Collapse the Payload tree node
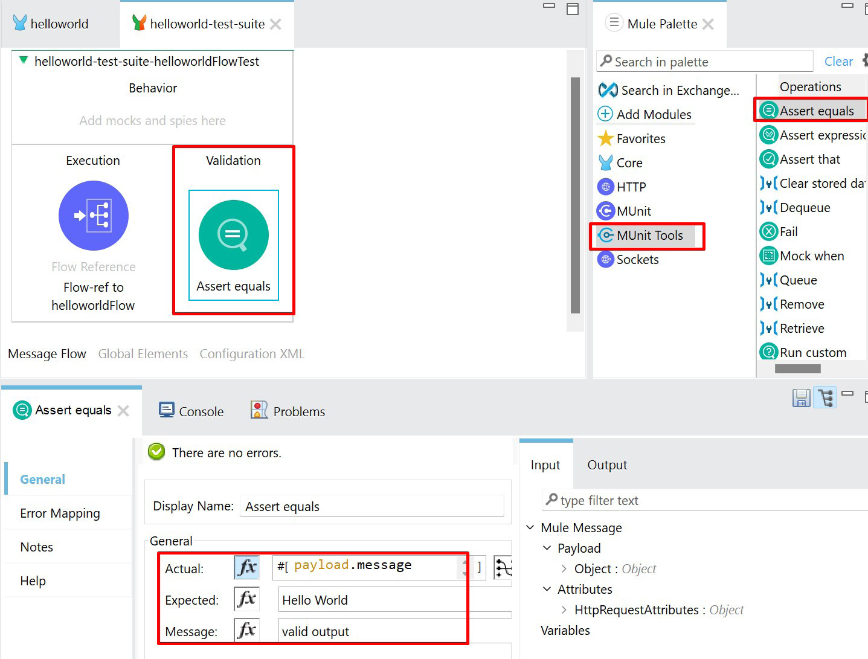Screen dimensions: 868x659 tap(547, 548)
